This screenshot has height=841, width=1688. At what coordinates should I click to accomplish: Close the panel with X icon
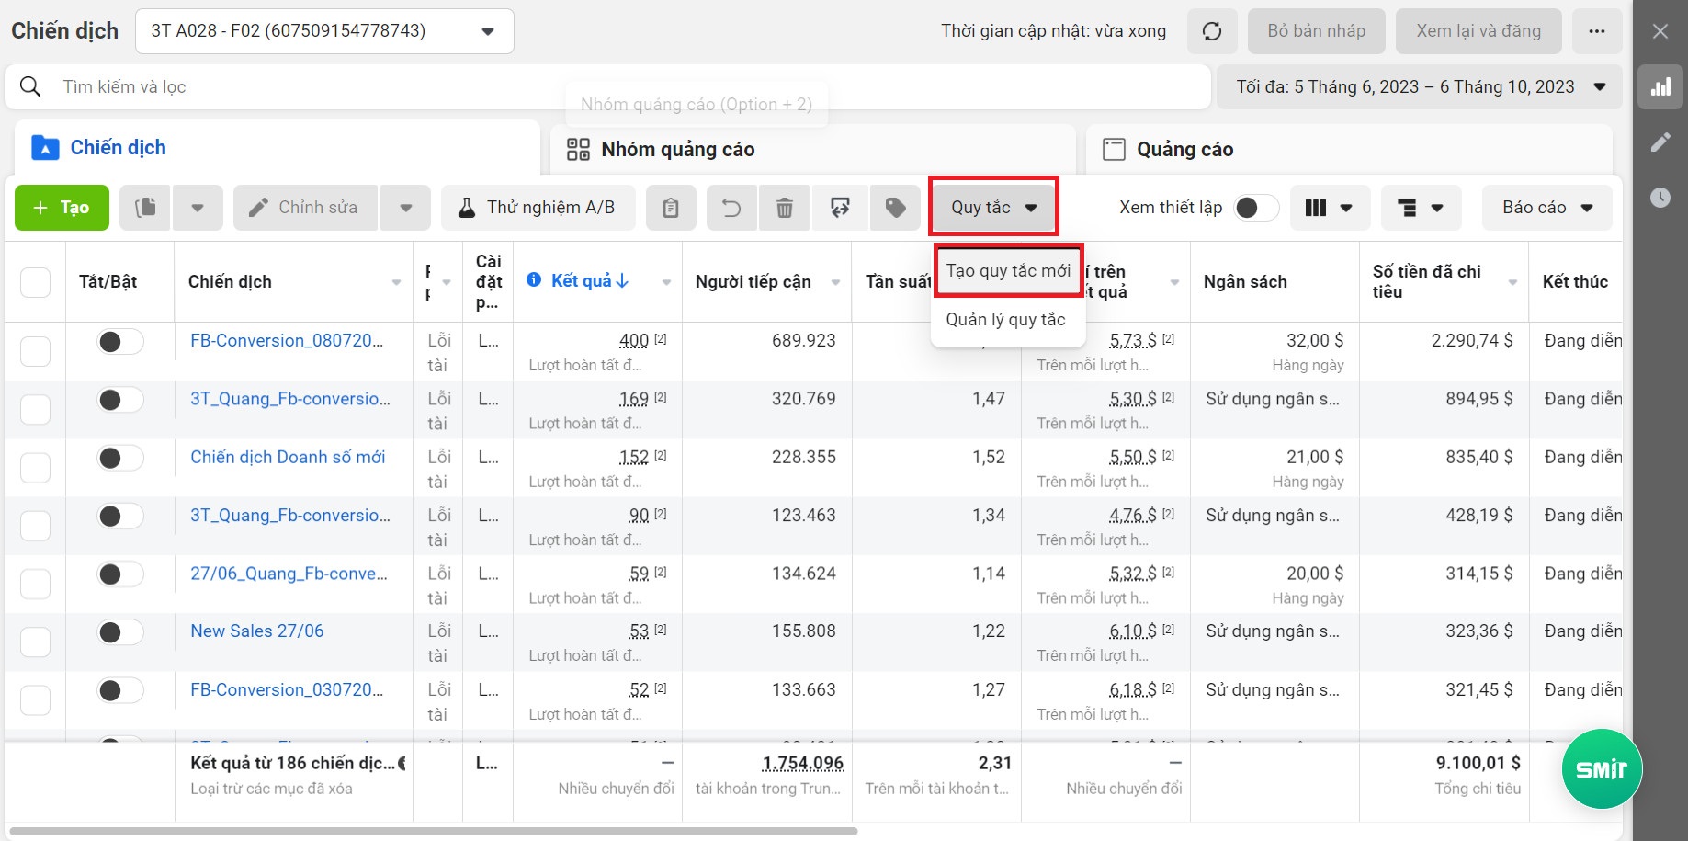click(x=1660, y=31)
